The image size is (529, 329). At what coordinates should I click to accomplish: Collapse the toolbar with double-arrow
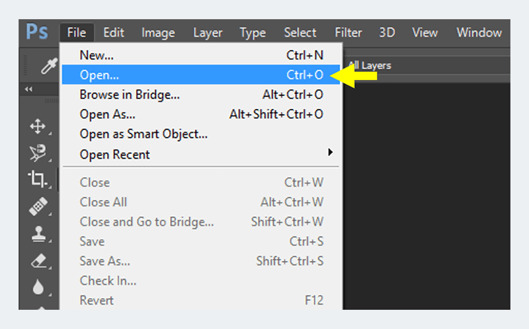point(28,89)
